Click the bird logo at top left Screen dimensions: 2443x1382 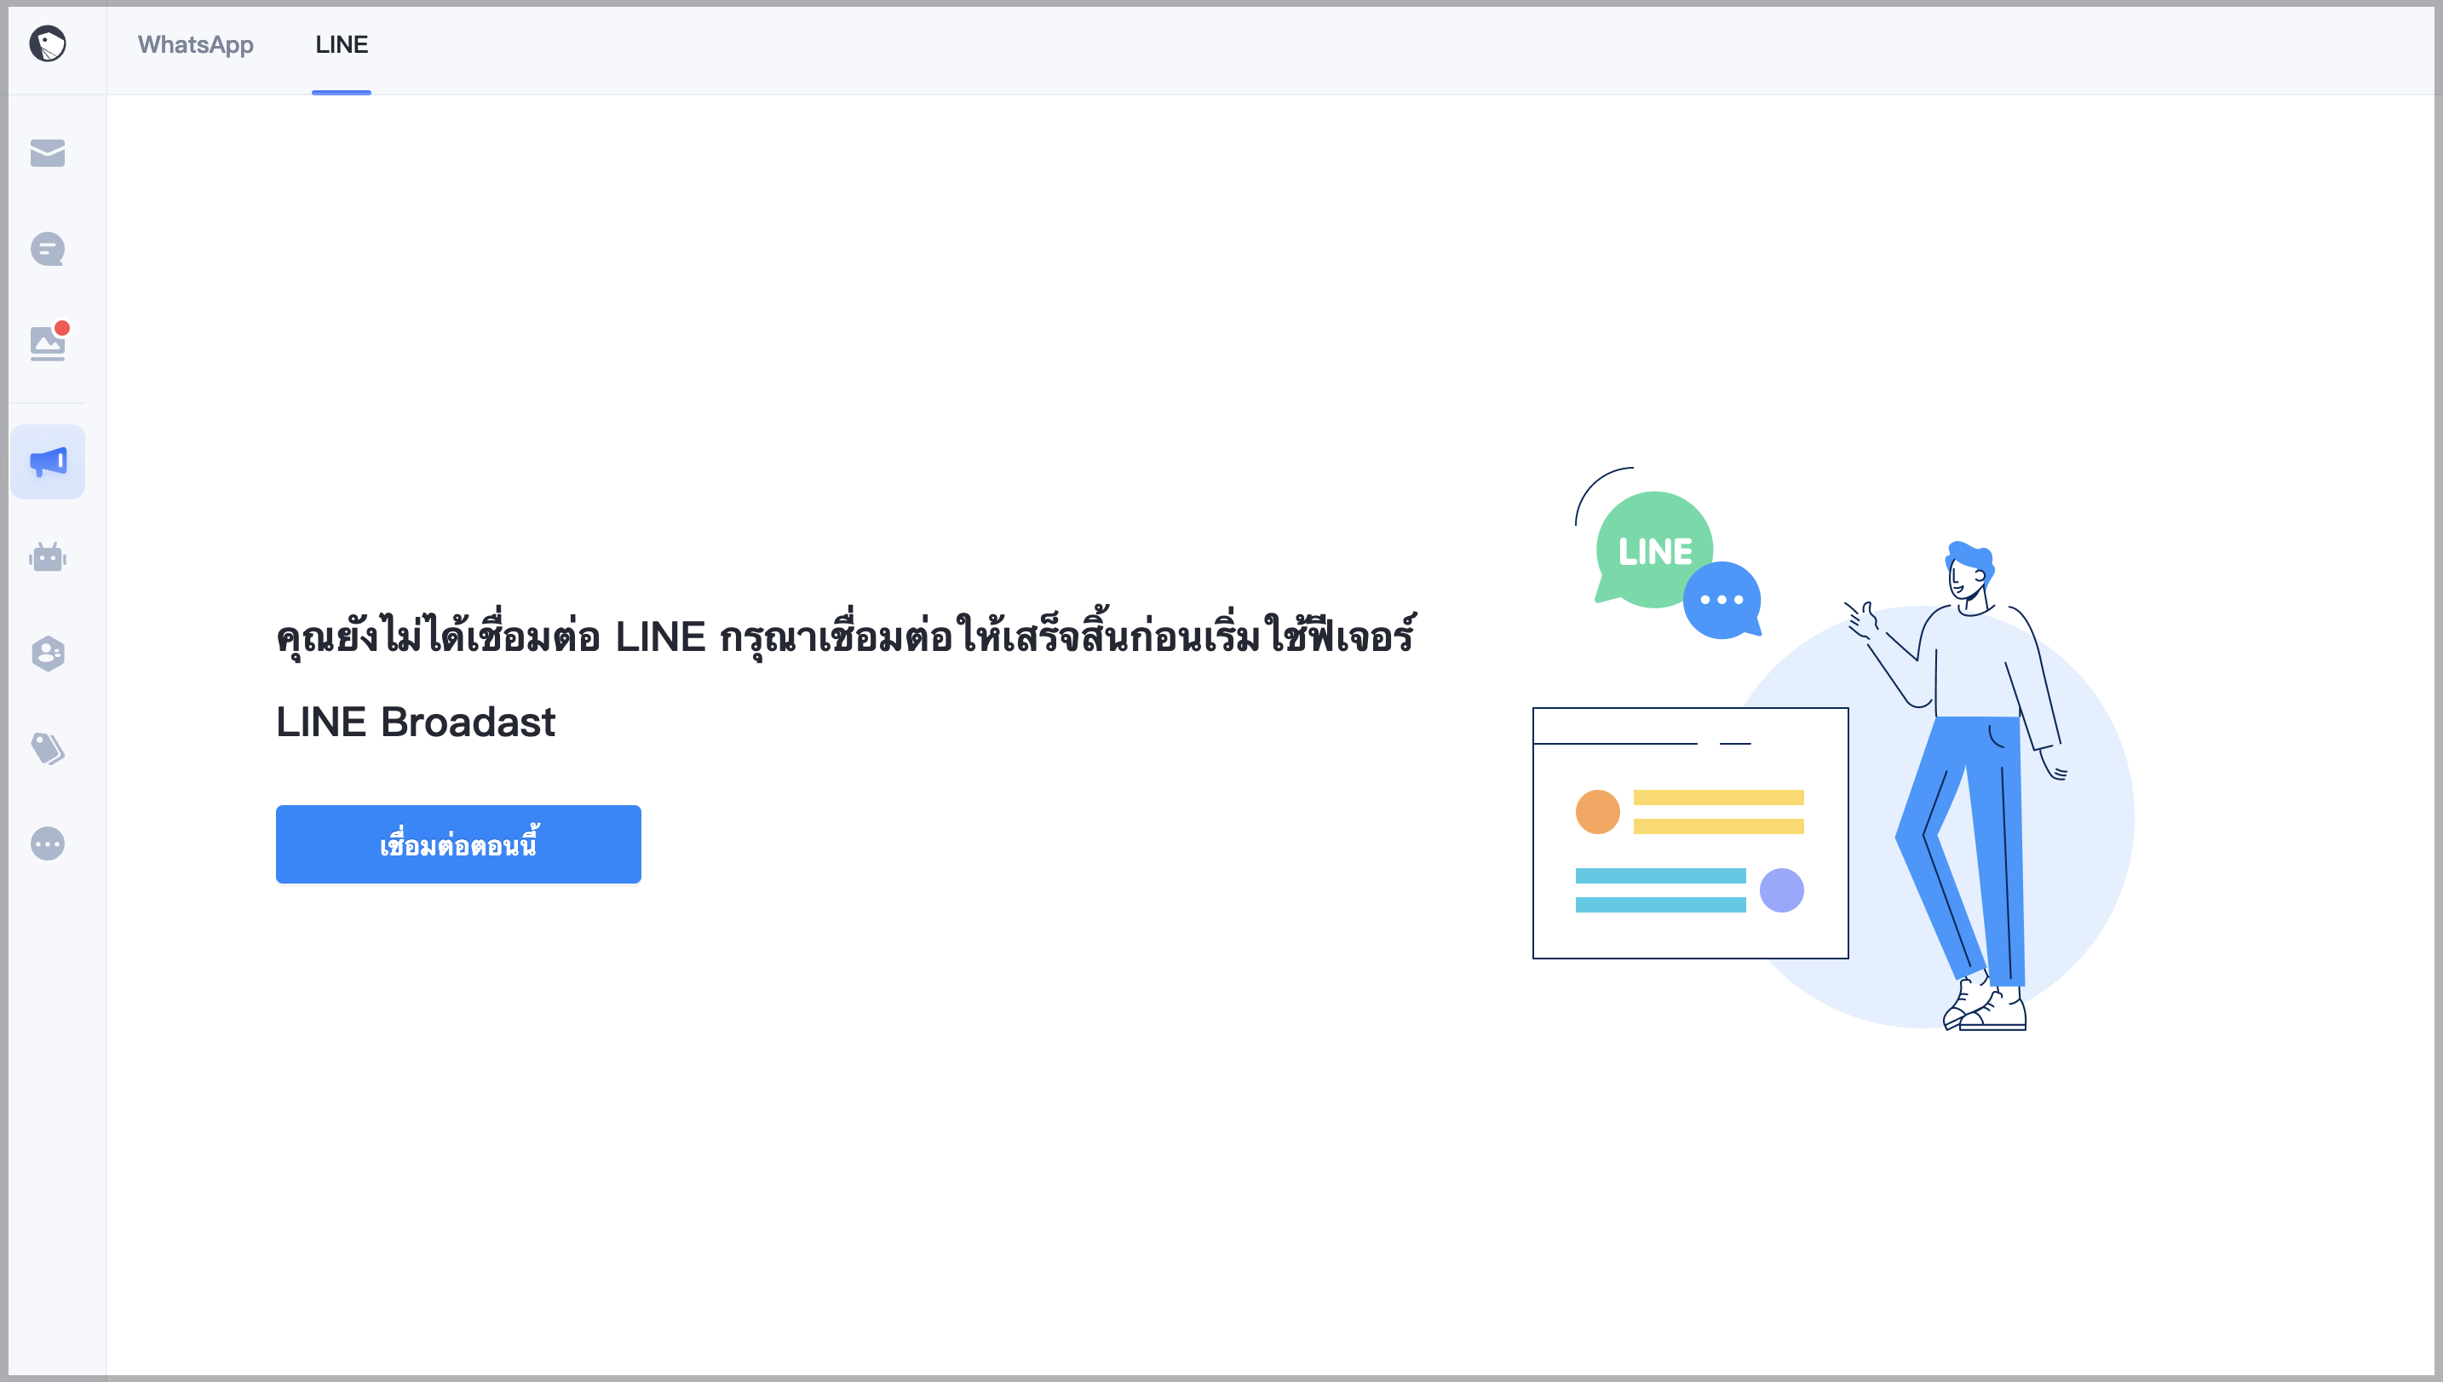(x=48, y=43)
